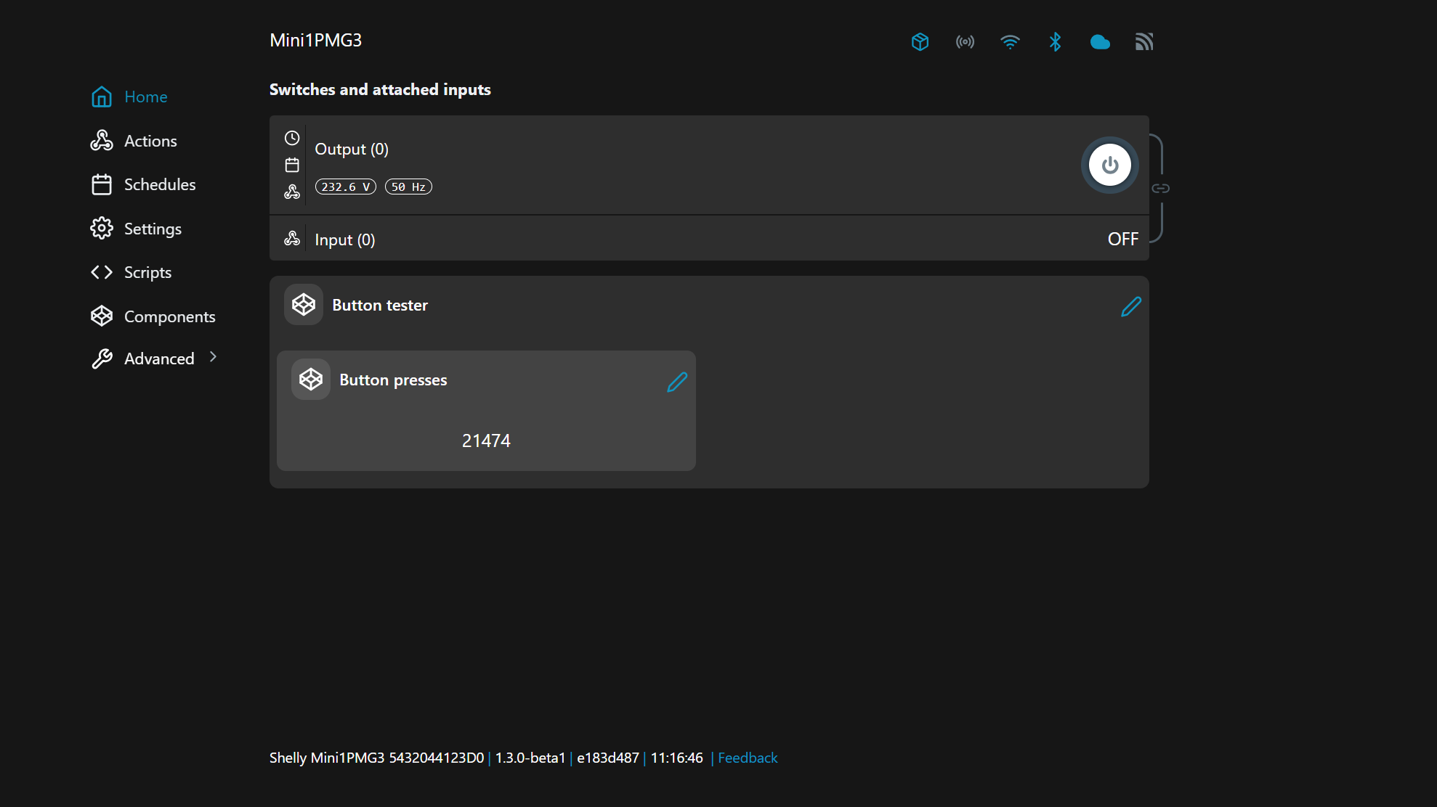Open Output timer clock icon
Image resolution: width=1437 pixels, height=807 pixels.
[292, 138]
